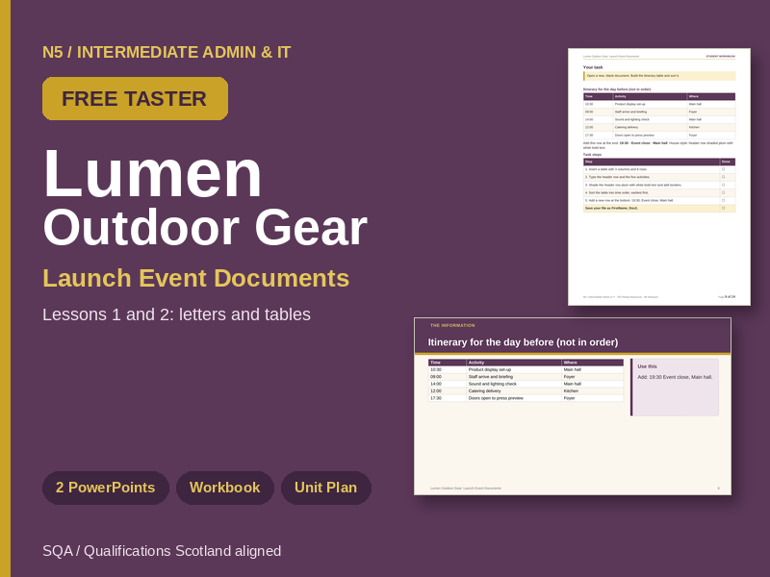Image resolution: width=770 pixels, height=577 pixels.
Task: Click 'Your task' heading on workbook page
Action: [593, 67]
